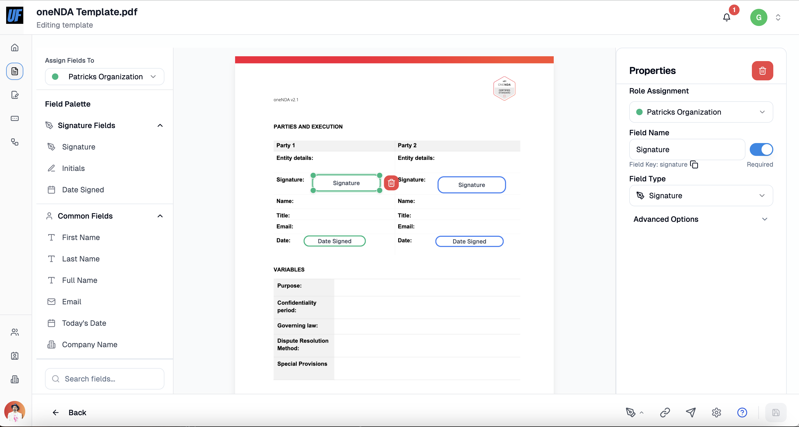Open Assign Fields To dropdown
The image size is (799, 427).
tap(104, 77)
